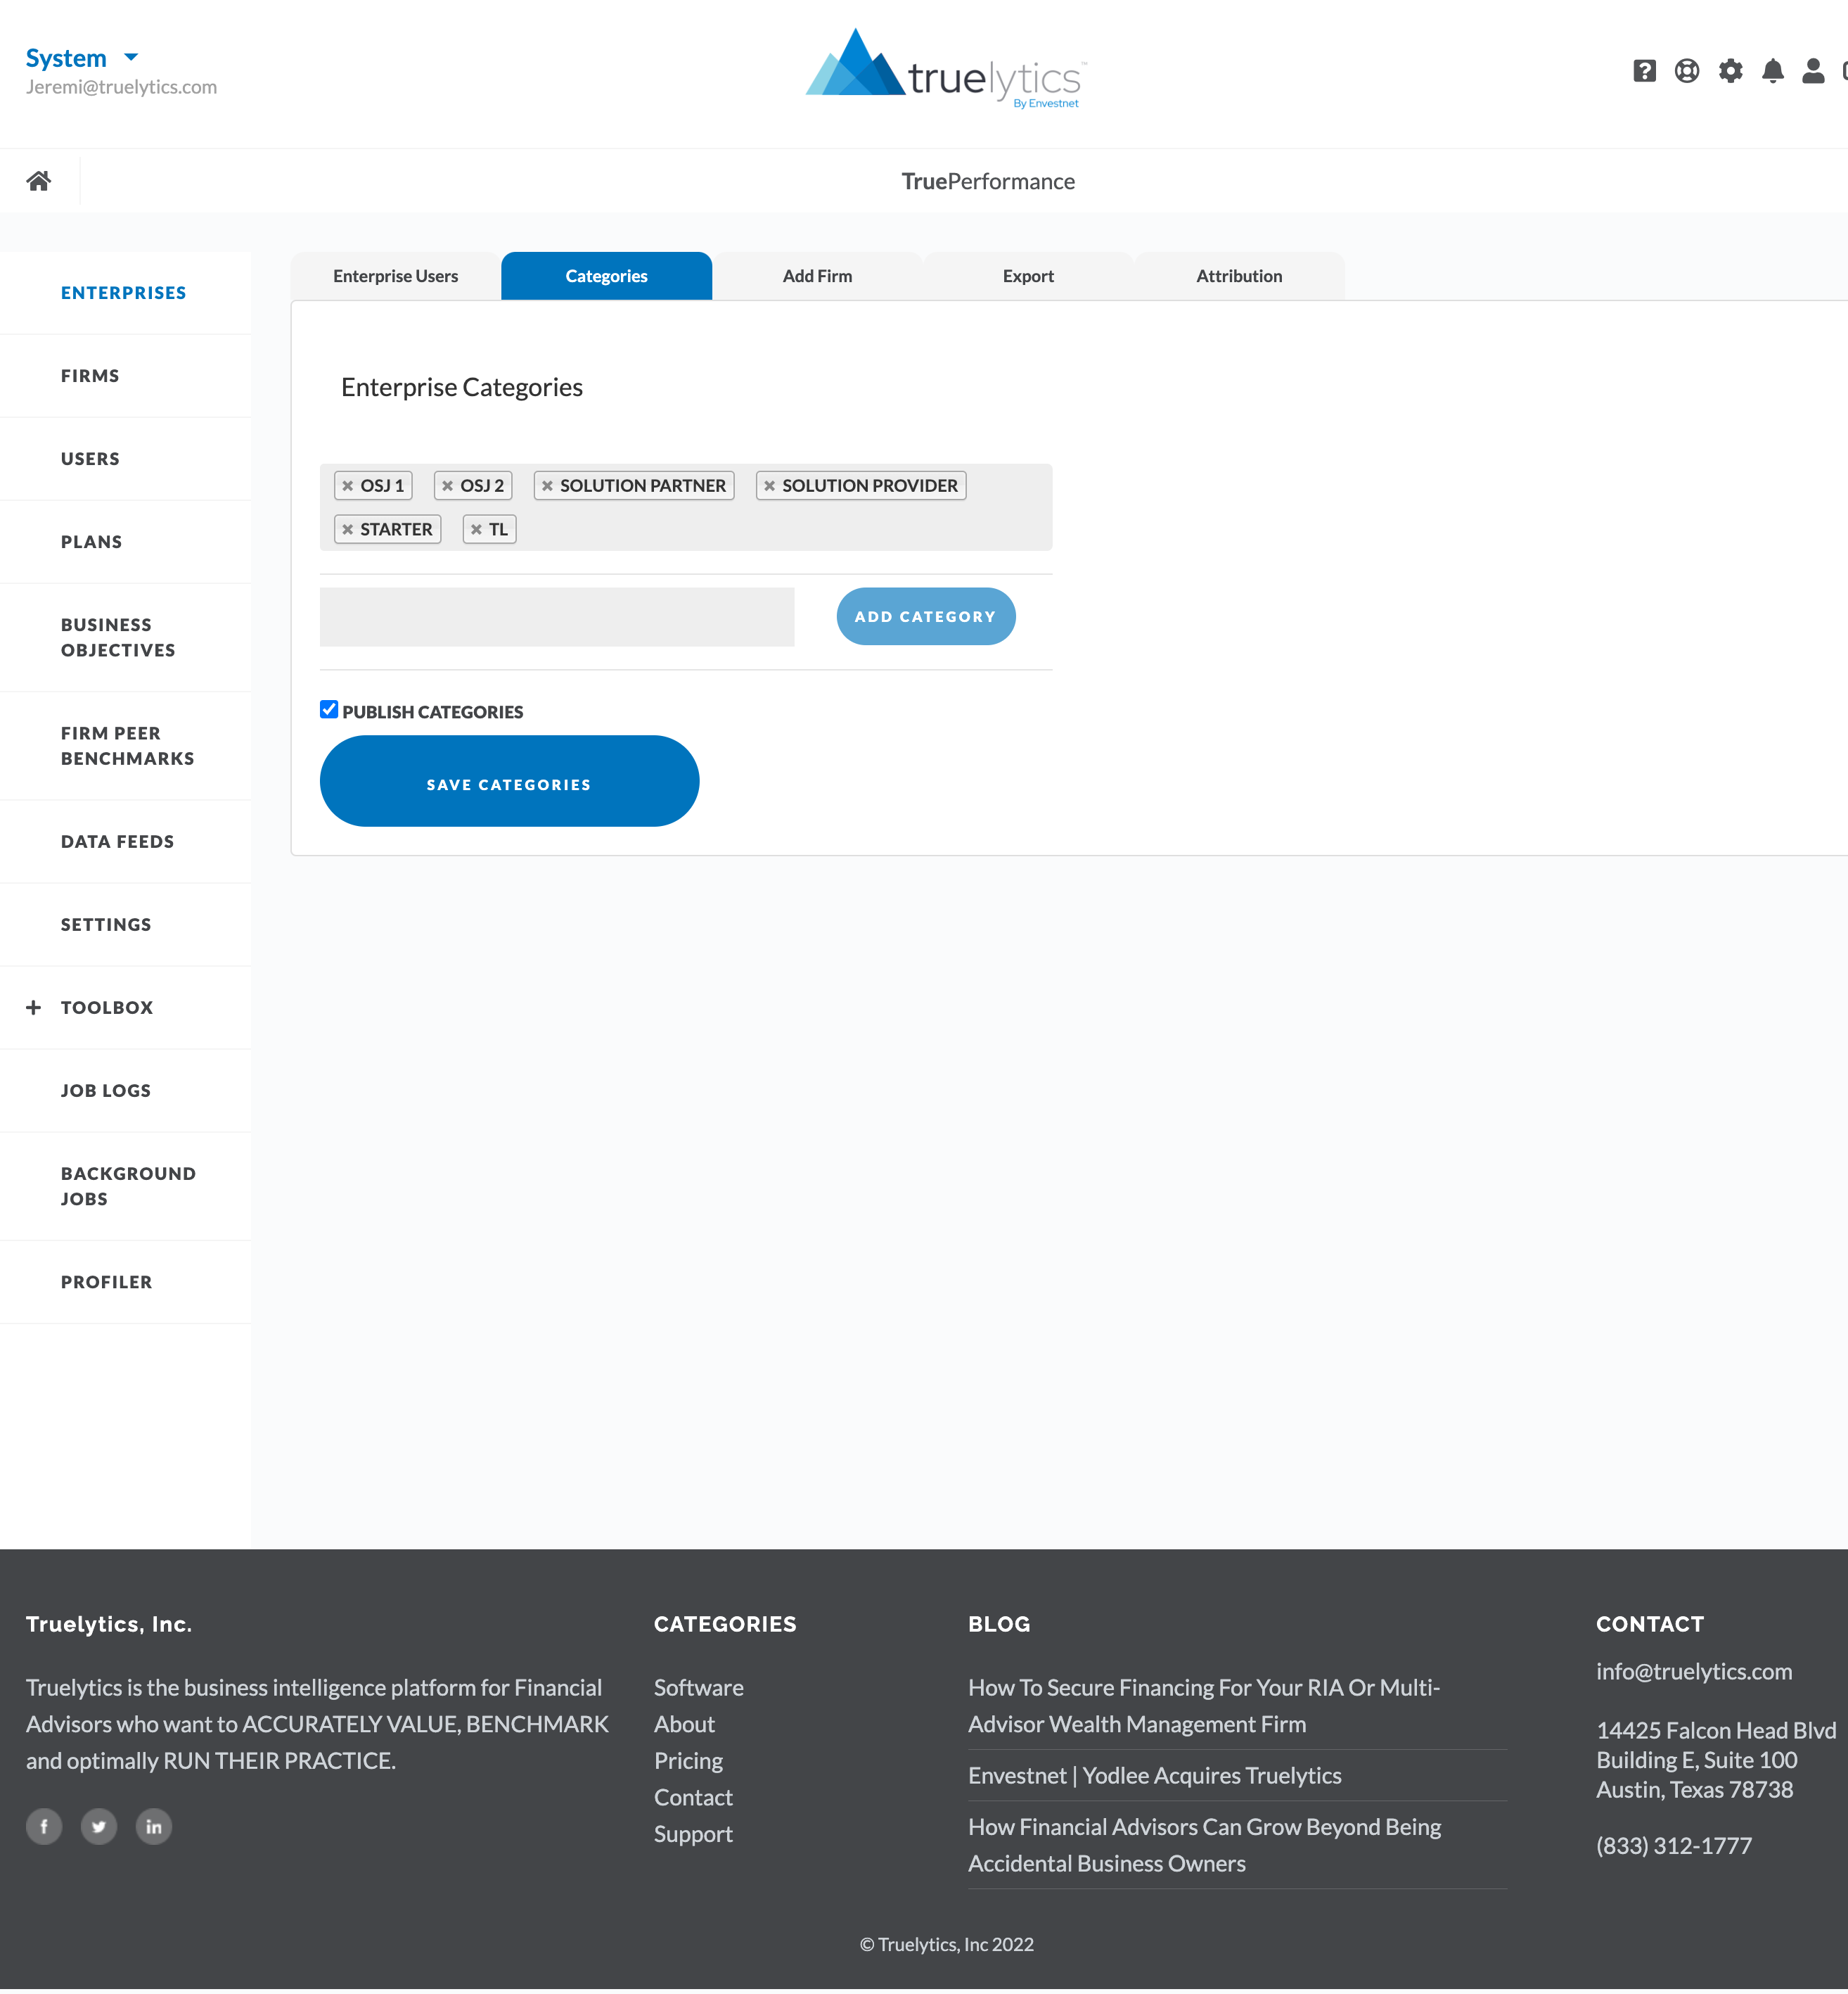Screen dimensions: 1848x1994
Task: Open the LinkedIn icon in footer
Action: (154, 1827)
